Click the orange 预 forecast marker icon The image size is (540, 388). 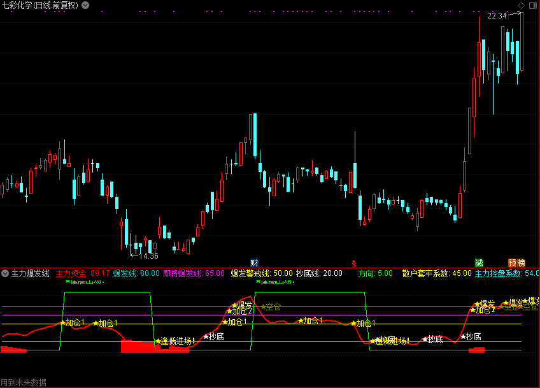(512, 262)
